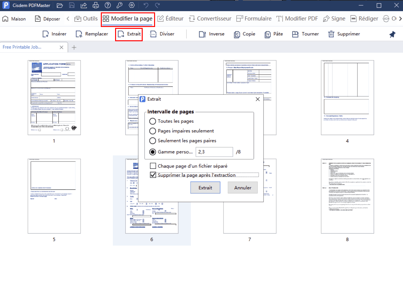Click the Extrait toolbar tool
The image size is (403, 297).
tap(129, 34)
